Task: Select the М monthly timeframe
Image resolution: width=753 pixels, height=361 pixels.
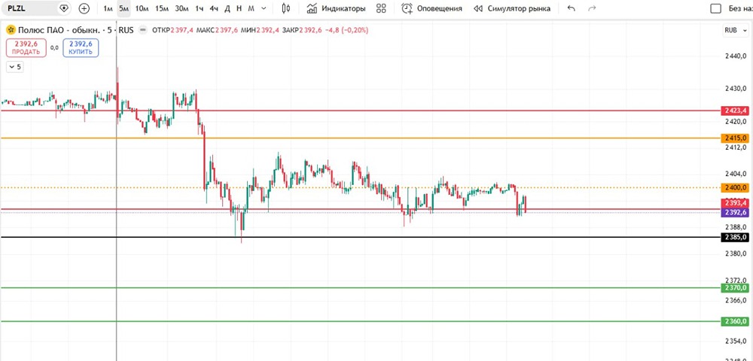Action: [251, 8]
